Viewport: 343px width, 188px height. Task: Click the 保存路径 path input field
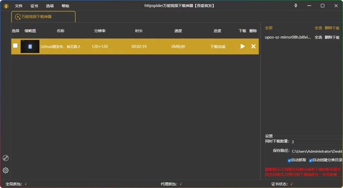coord(317,151)
